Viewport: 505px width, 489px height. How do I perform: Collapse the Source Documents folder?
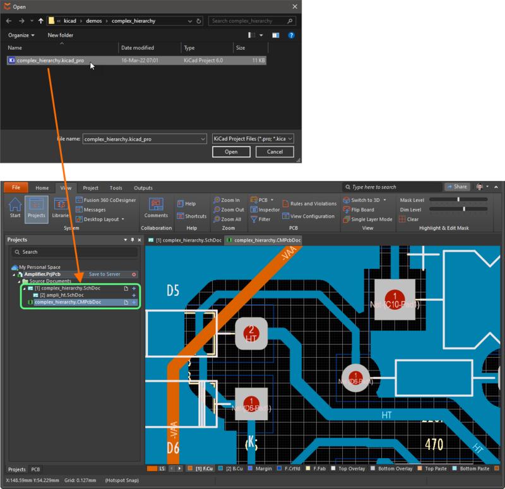coord(19,281)
